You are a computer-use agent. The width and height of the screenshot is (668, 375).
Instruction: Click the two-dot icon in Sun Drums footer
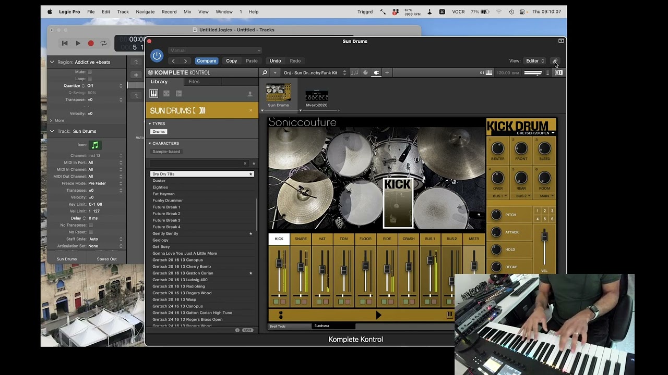pyautogui.click(x=281, y=315)
